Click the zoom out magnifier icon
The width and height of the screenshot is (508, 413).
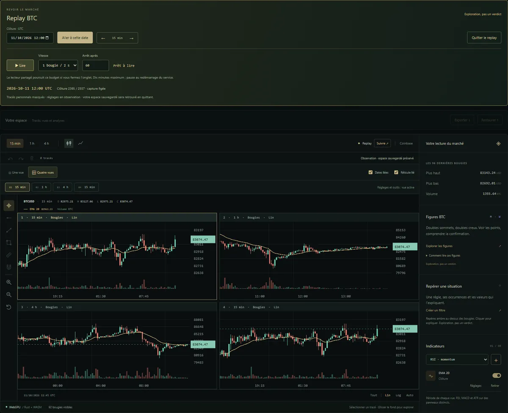[x=9, y=295]
